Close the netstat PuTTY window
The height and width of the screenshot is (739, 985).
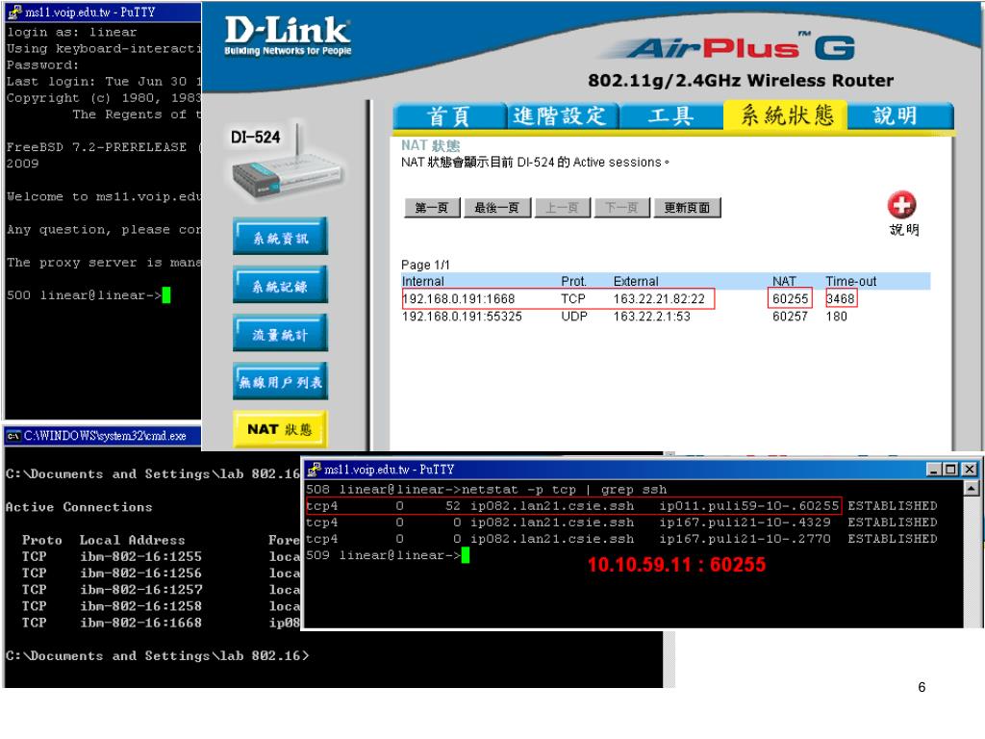click(x=970, y=470)
